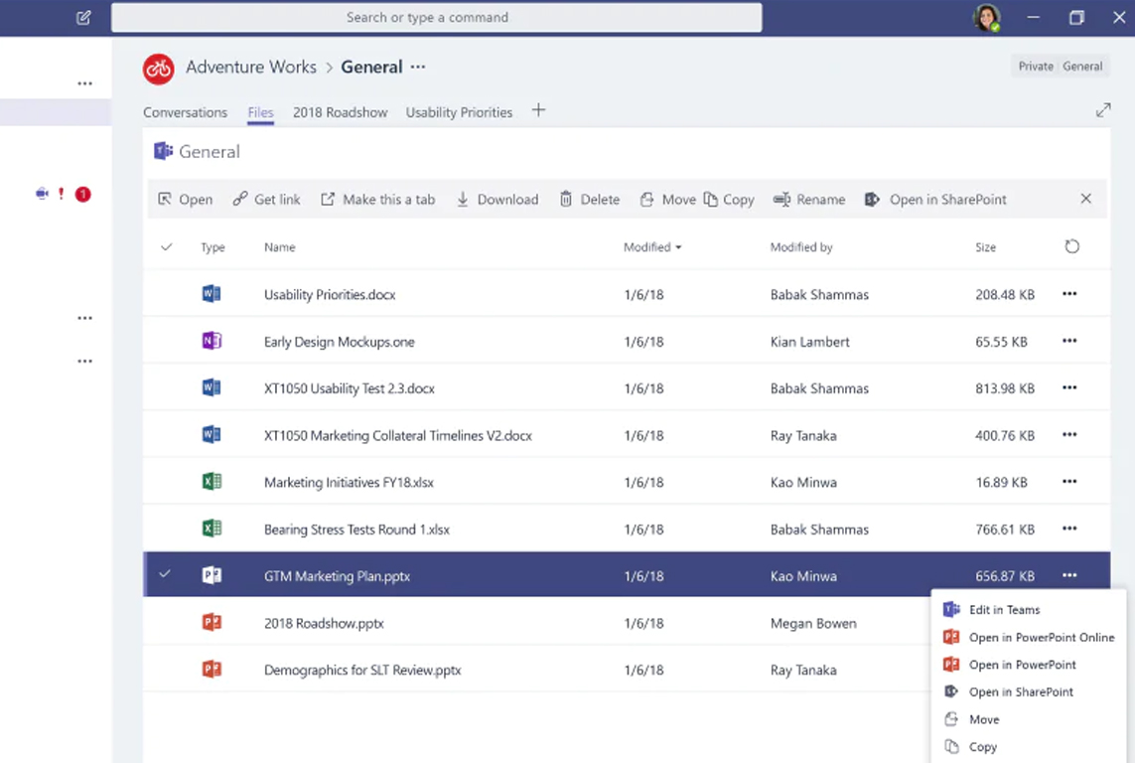Click Get link in toolbar

click(266, 199)
